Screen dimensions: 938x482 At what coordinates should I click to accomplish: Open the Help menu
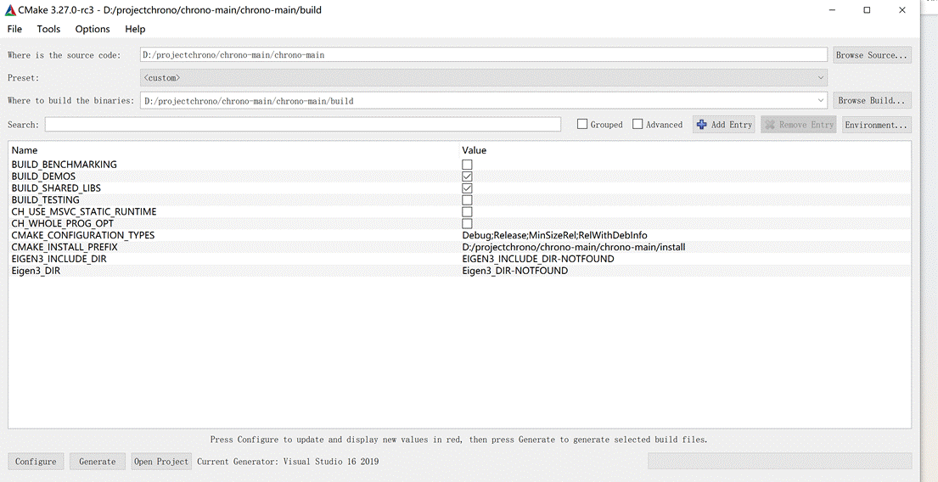point(135,29)
